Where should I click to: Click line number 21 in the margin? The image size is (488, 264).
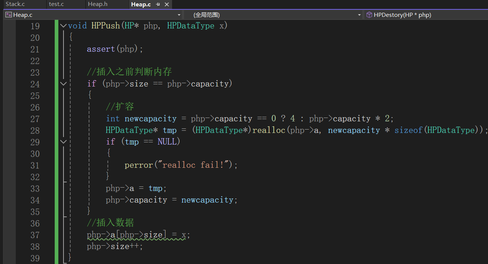click(35, 49)
